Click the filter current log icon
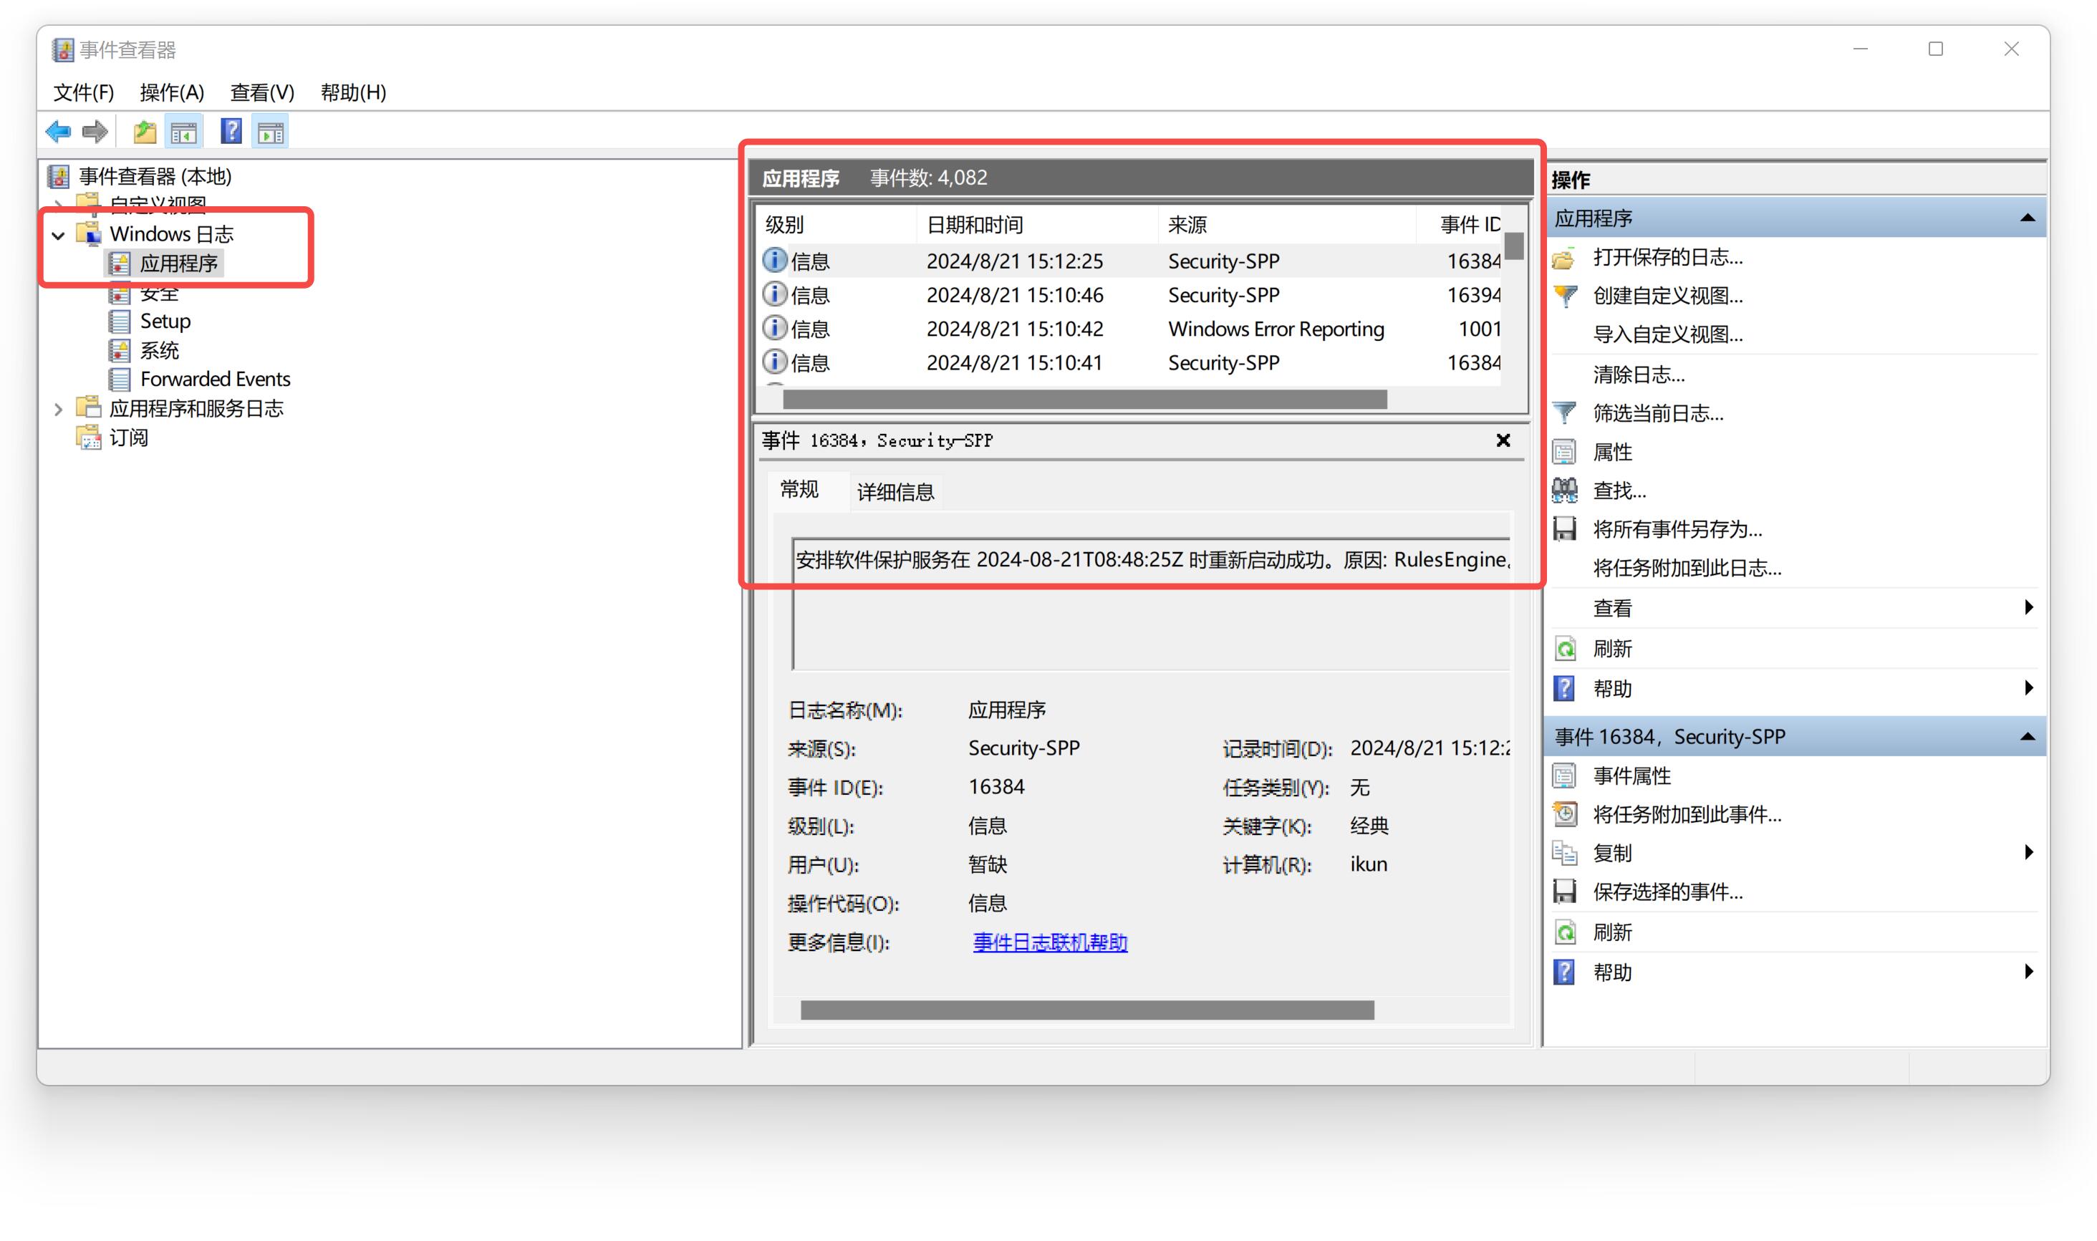This screenshot has width=2097, height=1241. [x=1568, y=415]
